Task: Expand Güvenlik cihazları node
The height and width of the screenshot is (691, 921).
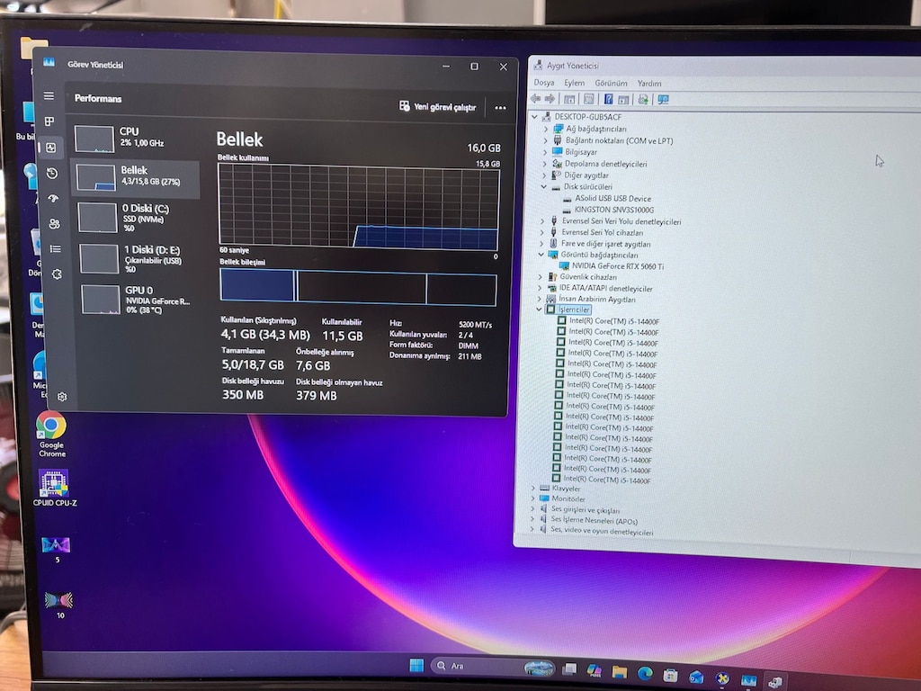Action: (541, 277)
